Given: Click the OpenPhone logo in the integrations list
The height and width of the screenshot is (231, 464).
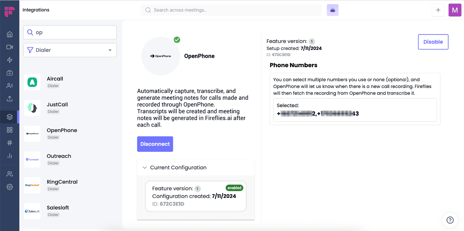Looking at the screenshot, I should pos(32,134).
